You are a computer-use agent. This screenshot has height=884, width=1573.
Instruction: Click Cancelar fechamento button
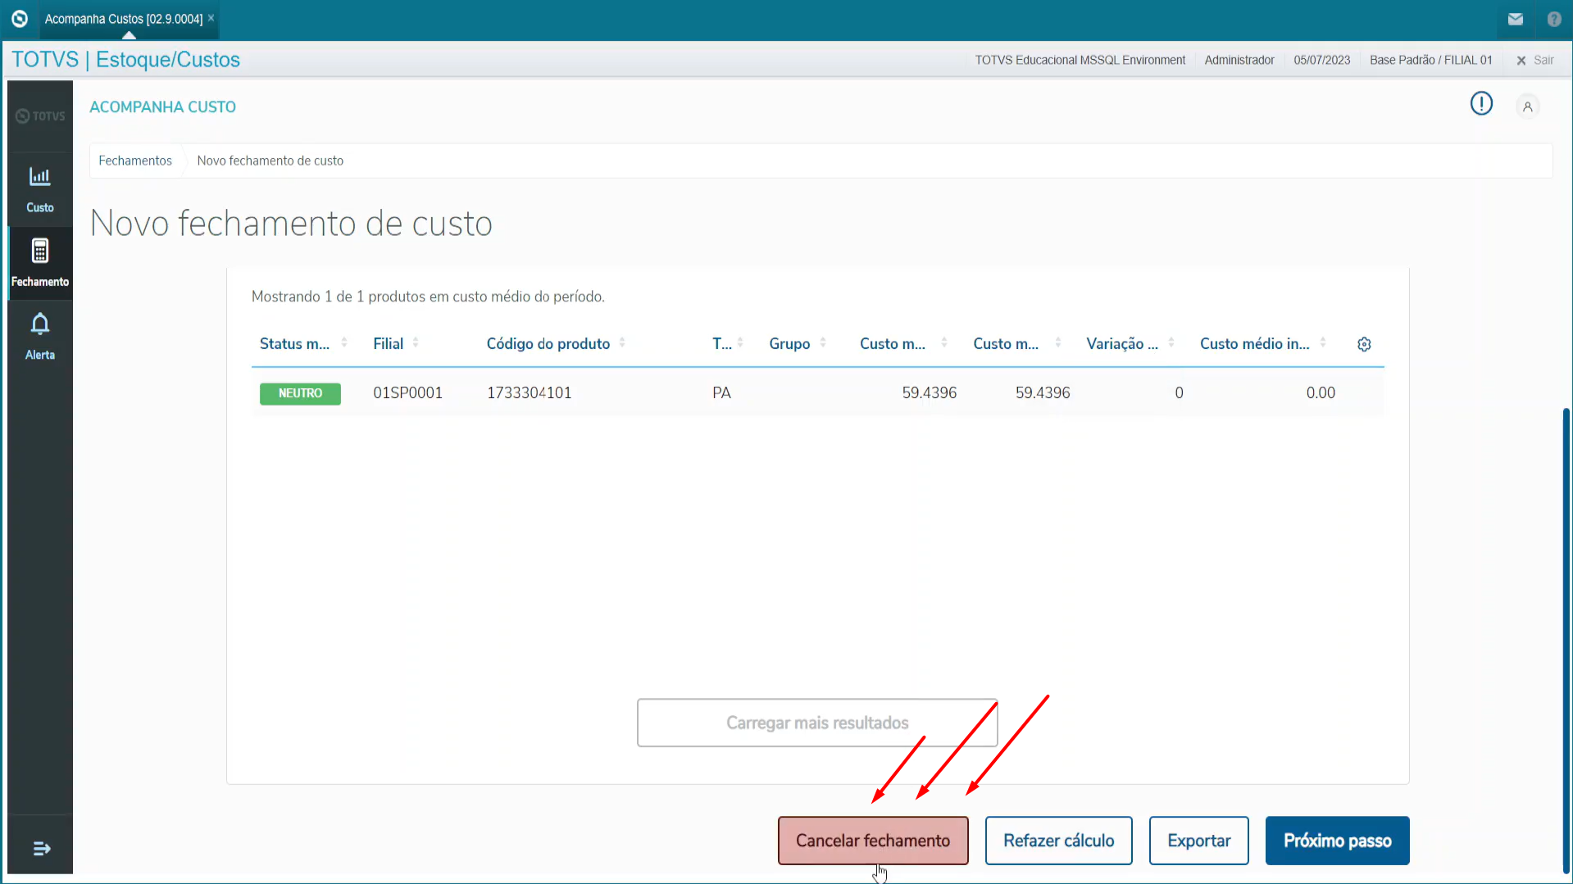pyautogui.click(x=872, y=841)
